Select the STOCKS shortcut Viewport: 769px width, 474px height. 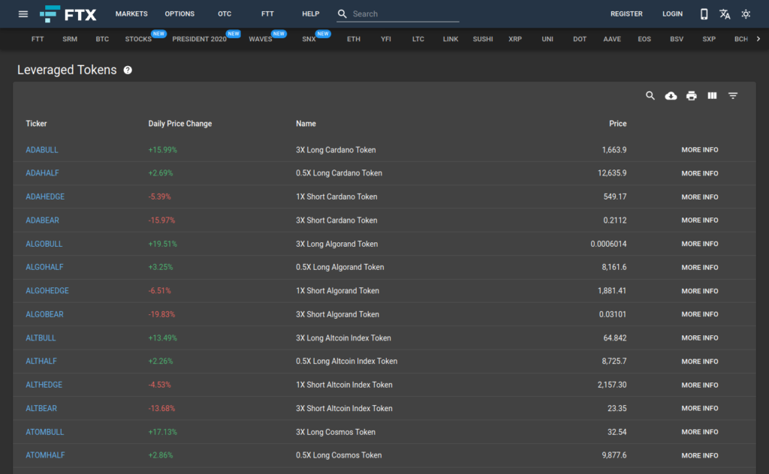coord(138,39)
